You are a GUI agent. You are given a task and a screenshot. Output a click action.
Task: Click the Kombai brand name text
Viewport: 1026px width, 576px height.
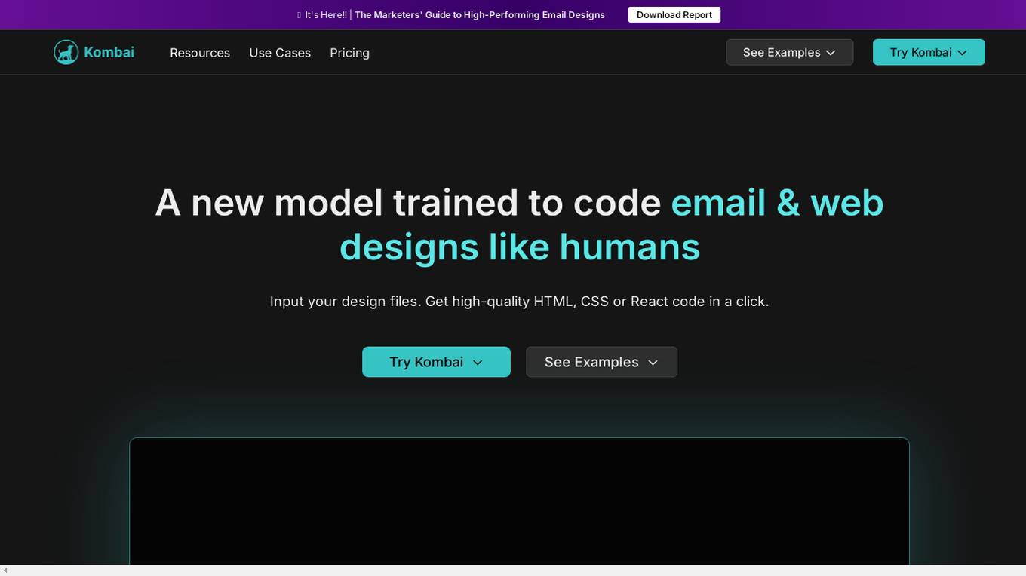[109, 52]
